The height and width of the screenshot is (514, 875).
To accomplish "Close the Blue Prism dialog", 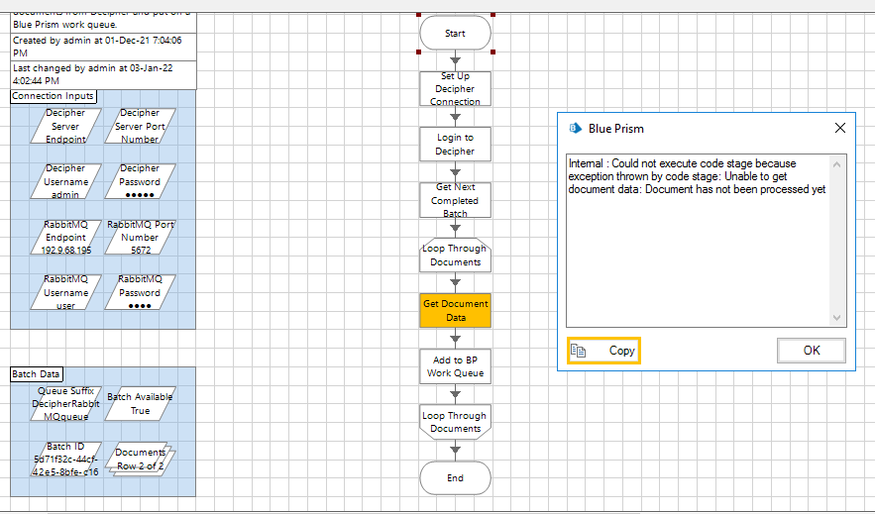I will [x=839, y=128].
